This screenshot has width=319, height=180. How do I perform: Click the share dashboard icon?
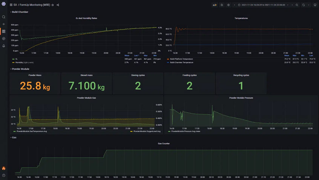click(x=58, y=5)
